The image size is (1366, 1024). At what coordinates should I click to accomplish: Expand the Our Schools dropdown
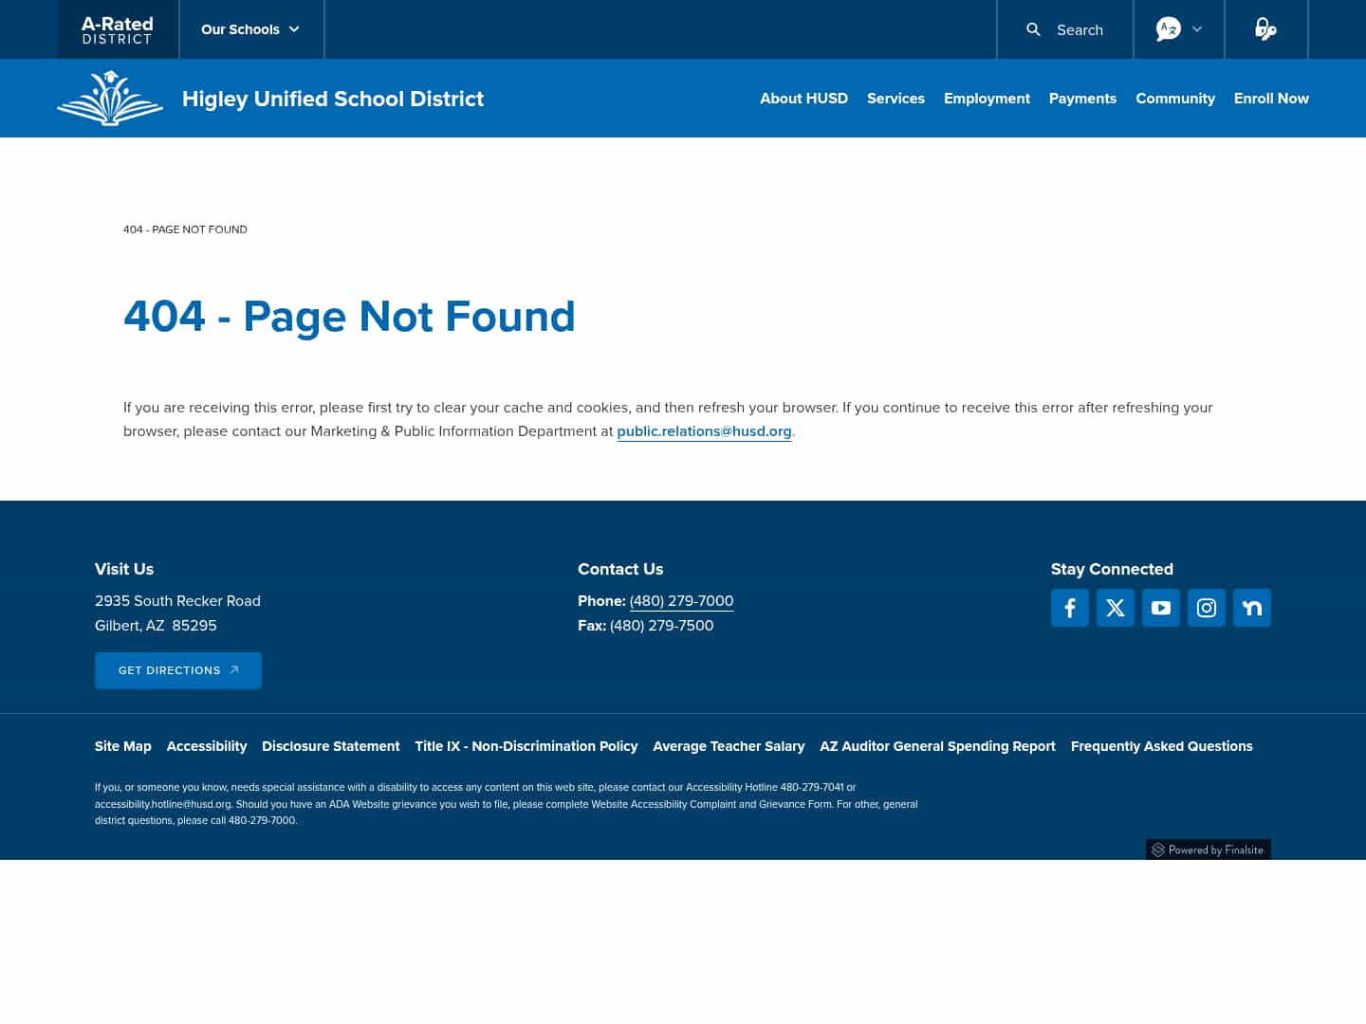(249, 29)
